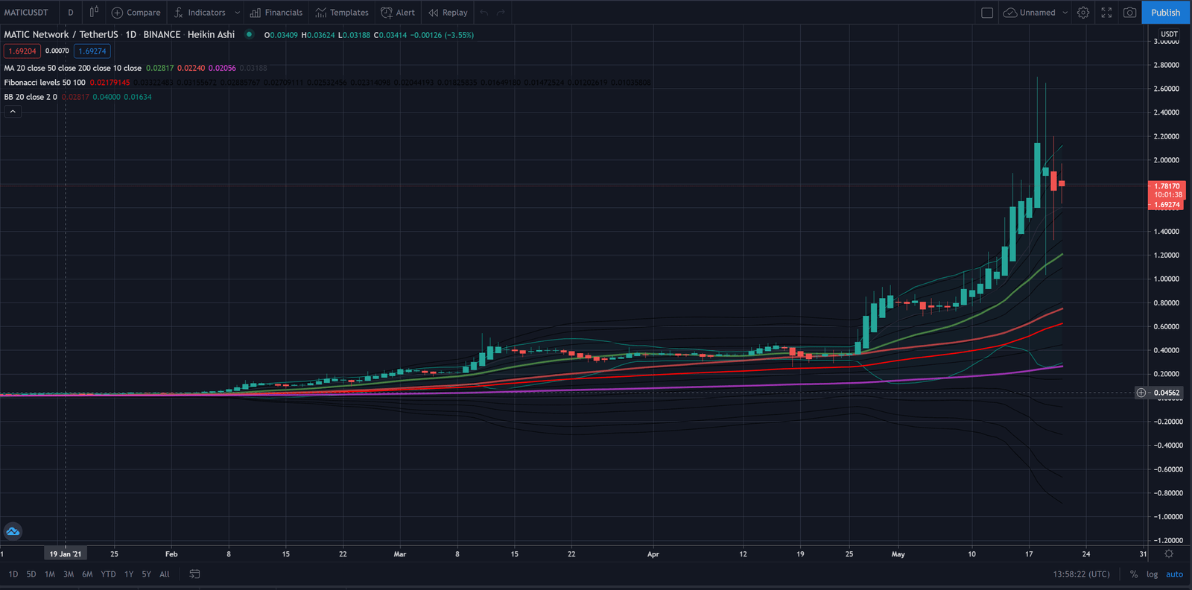Collapse the indicator legend chevron

(x=13, y=112)
